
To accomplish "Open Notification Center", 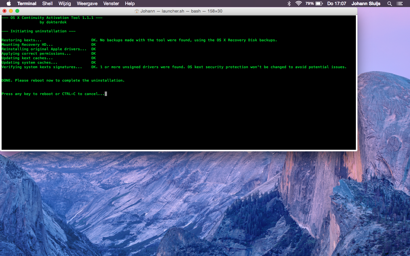I will (x=399, y=4).
